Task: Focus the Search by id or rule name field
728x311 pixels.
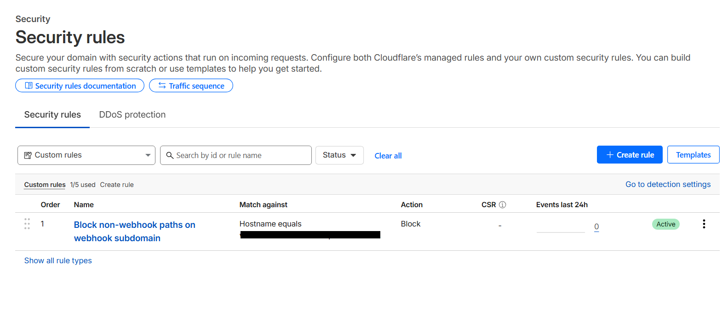Action: coord(241,155)
